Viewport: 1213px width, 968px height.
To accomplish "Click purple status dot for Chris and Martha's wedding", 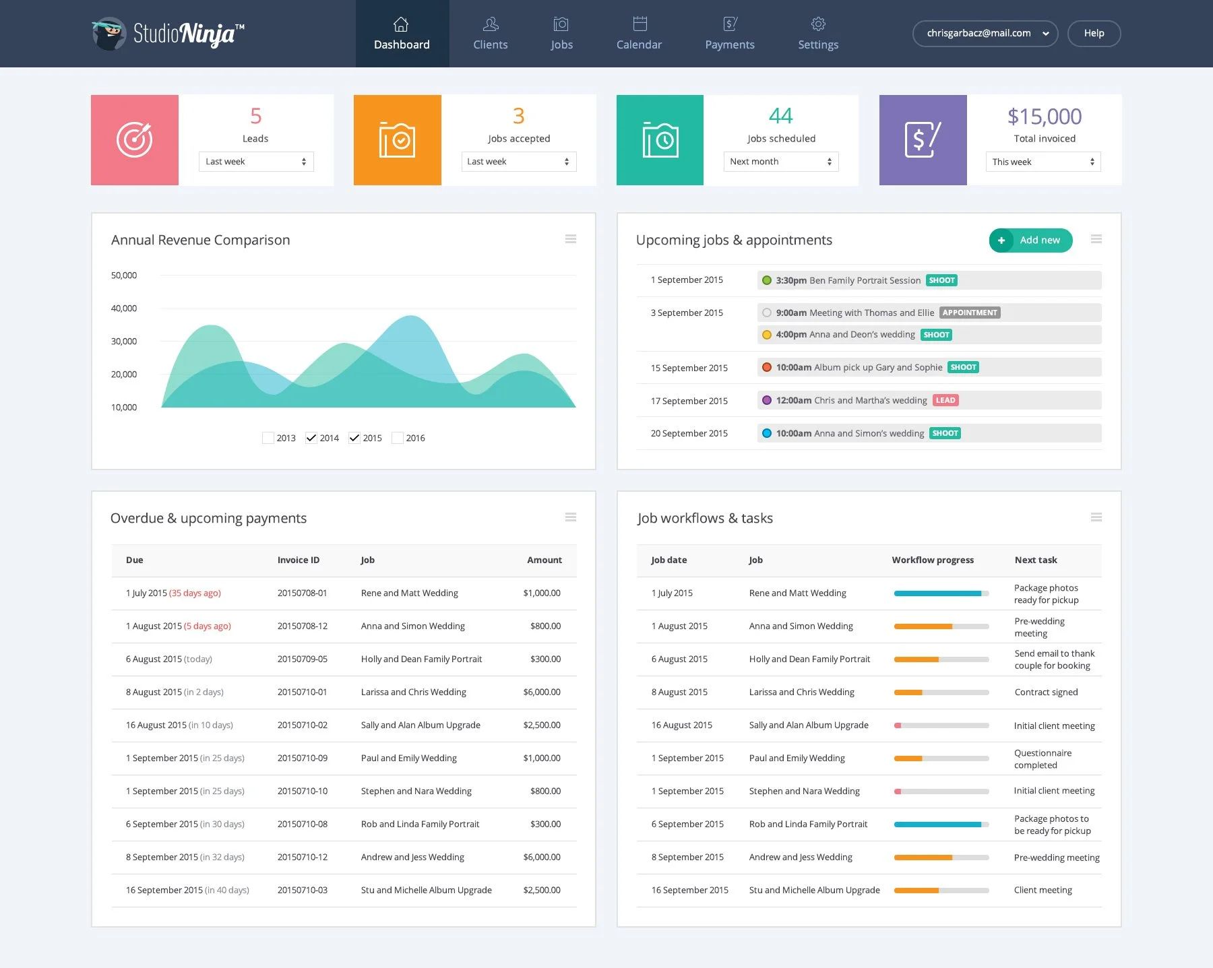I will click(x=767, y=400).
